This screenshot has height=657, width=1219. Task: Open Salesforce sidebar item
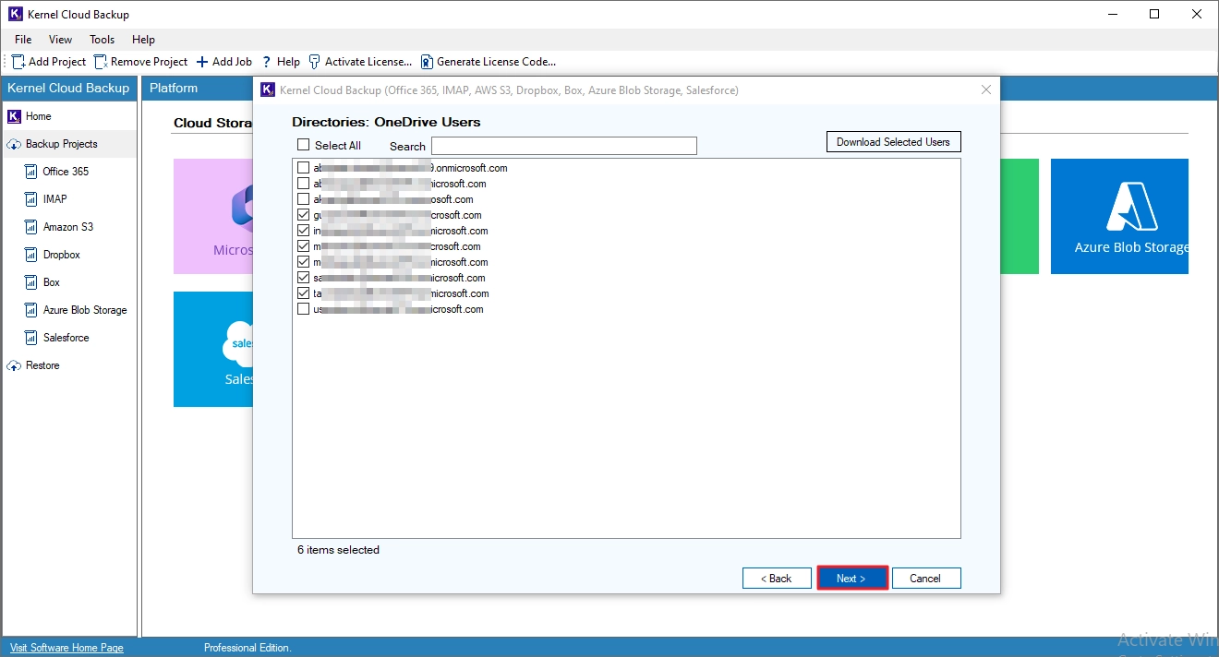66,338
